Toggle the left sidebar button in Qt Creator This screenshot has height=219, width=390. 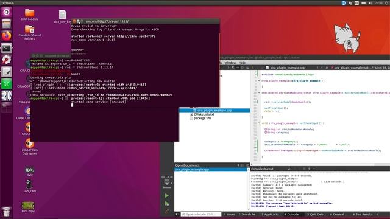coord(177,214)
